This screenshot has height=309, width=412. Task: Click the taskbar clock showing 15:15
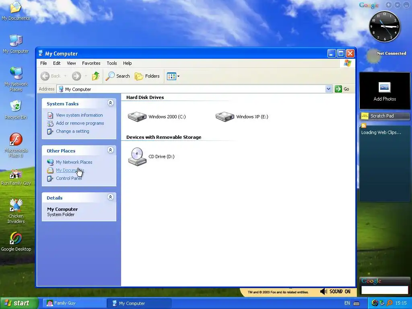click(401, 303)
